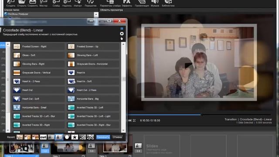Choose Inverted Tracks 3D - Left - Light
Viewport: 279px width, 157px height.
point(93,116)
